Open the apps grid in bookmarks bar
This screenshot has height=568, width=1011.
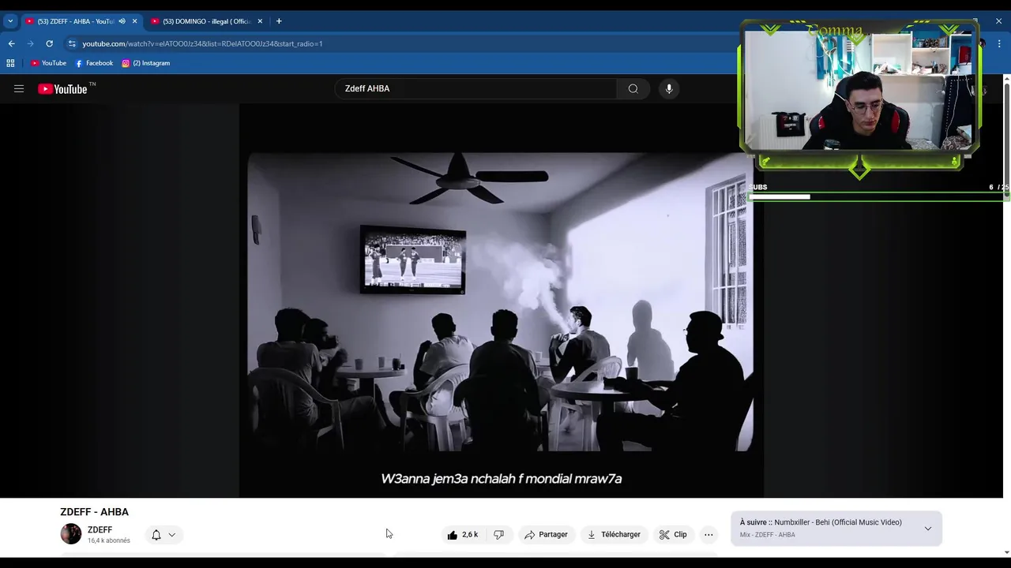(x=10, y=63)
